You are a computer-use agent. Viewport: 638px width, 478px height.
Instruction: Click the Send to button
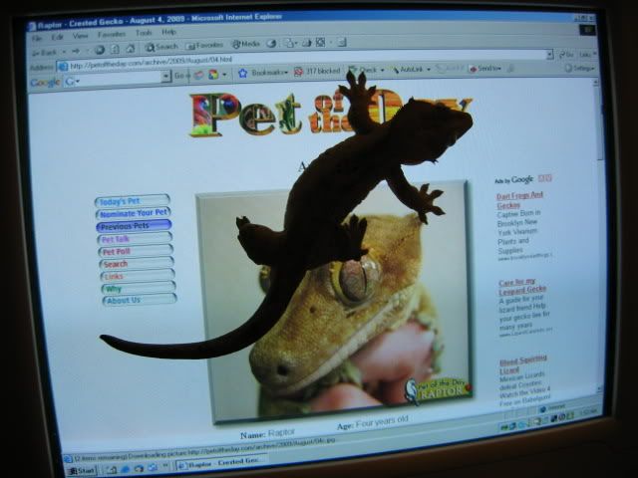485,69
